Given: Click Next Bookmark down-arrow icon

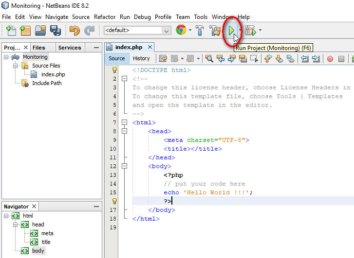Looking at the screenshot, I should (x=279, y=59).
